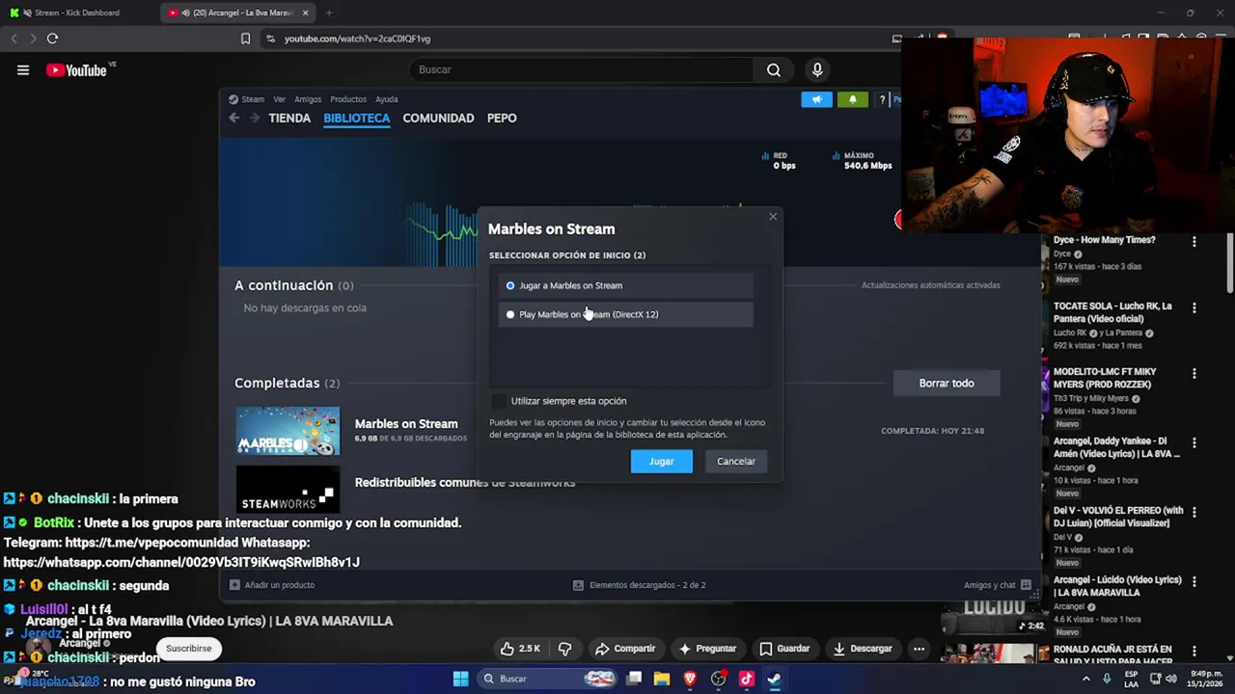
Task: Open Productos menu in Steam
Action: point(348,99)
